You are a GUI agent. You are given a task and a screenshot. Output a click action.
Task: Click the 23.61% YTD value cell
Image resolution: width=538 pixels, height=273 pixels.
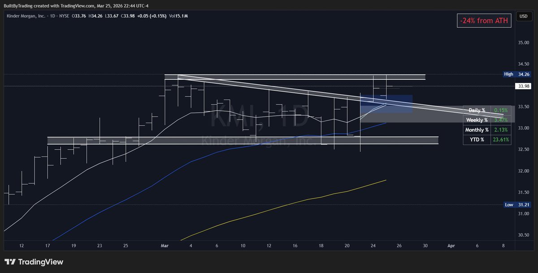coord(500,140)
